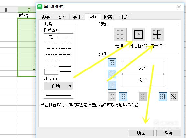Close the 单元格格式 dialog

179,7
